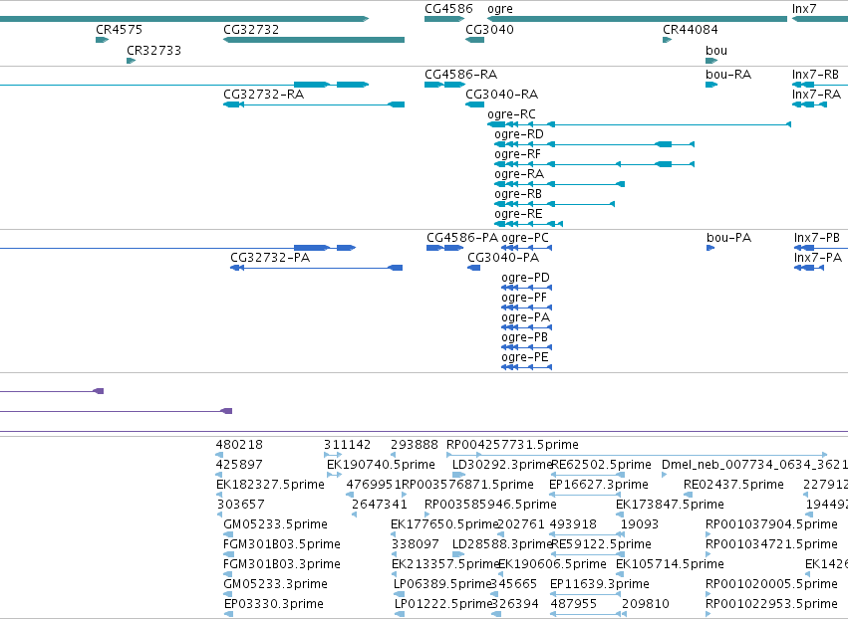Select the bou gene label
This screenshot has height=619, width=848.
tap(716, 50)
